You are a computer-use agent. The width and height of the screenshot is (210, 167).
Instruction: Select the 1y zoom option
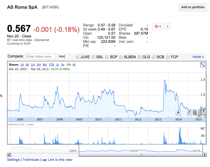pos(58,65)
